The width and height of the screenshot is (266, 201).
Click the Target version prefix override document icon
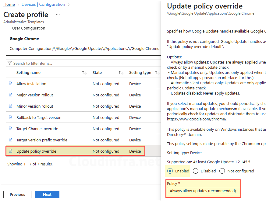11,140
